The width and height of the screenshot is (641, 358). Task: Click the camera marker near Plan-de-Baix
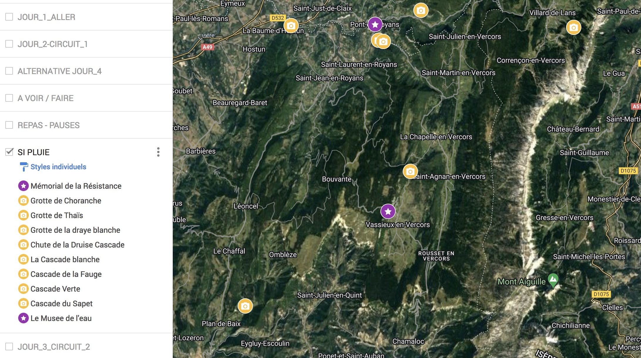click(x=245, y=306)
